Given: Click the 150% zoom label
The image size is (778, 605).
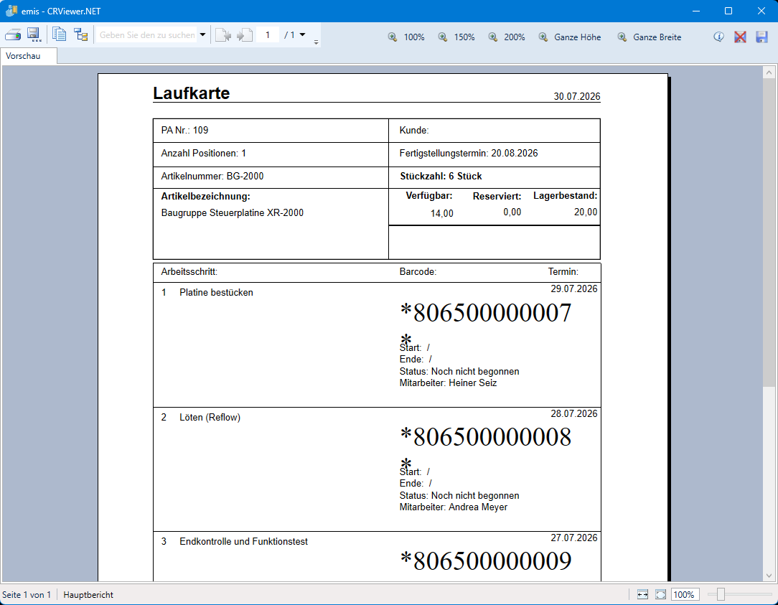Looking at the screenshot, I should (464, 37).
